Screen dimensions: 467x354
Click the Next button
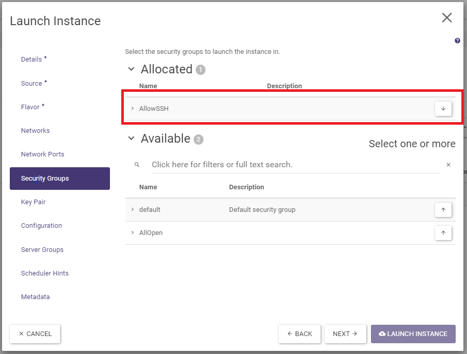[345, 334]
